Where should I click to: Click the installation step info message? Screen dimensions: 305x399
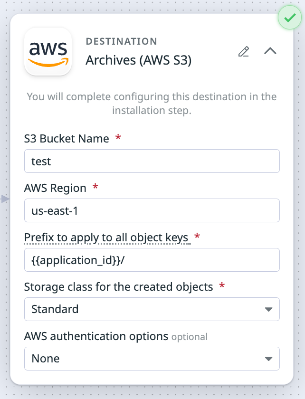click(x=152, y=104)
